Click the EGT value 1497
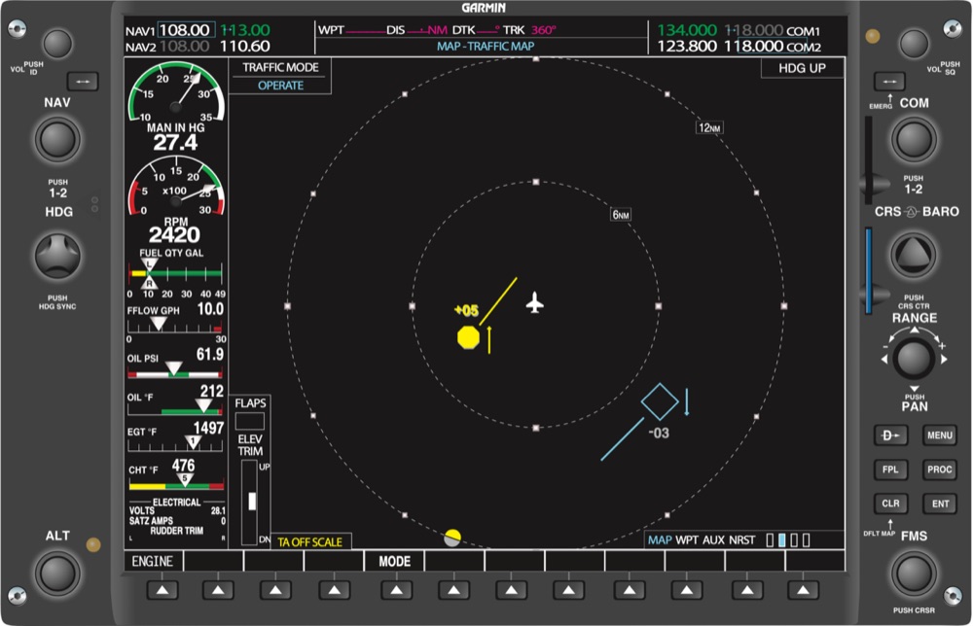 tap(208, 428)
